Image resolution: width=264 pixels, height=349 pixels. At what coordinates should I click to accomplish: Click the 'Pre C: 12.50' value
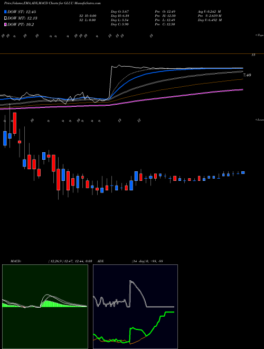165,24
